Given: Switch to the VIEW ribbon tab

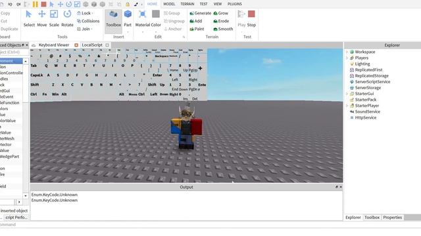Looking at the screenshot, I should tap(218, 4).
